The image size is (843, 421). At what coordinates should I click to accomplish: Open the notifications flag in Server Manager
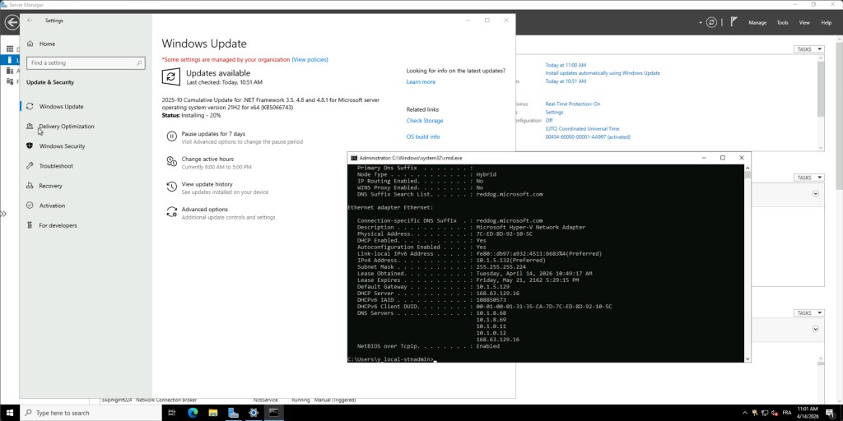tap(734, 22)
